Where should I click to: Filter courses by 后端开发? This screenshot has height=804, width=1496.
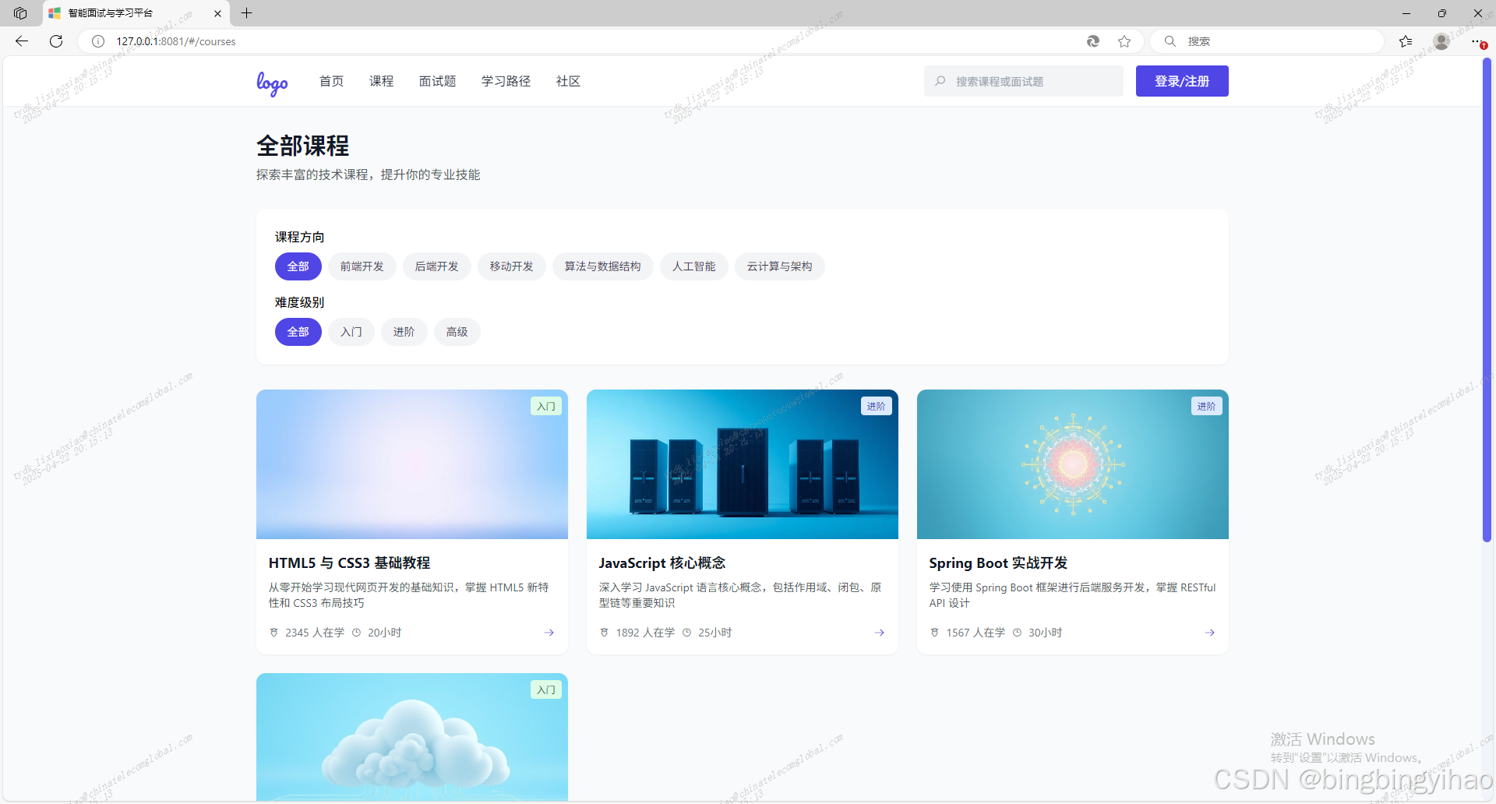[x=436, y=266]
